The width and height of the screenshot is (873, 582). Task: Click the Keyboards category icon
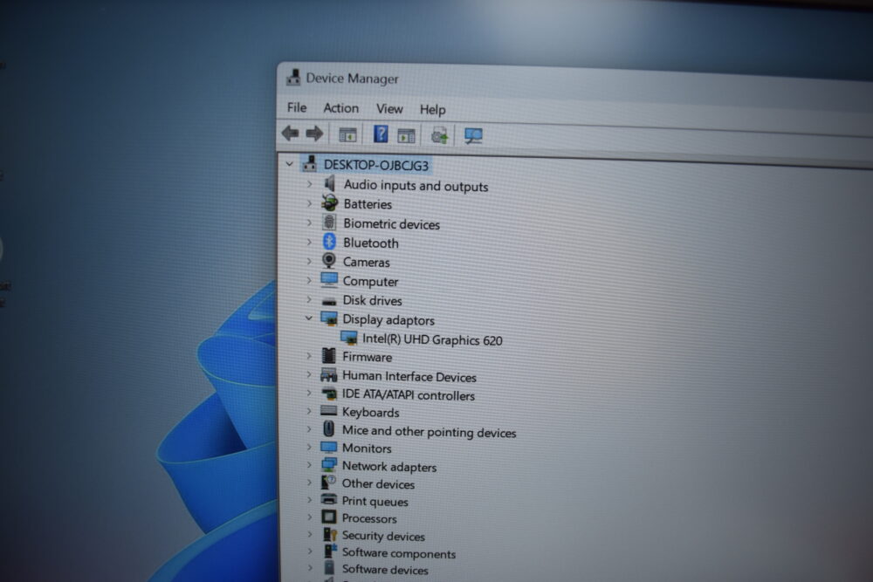[x=328, y=411]
